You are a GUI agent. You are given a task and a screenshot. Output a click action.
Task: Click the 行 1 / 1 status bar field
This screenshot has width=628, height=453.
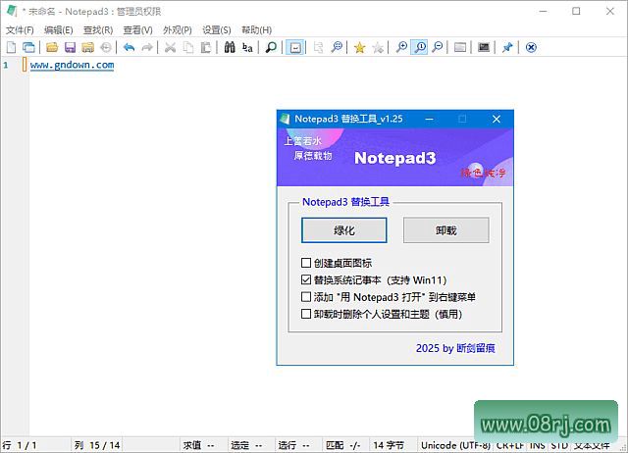(x=35, y=445)
